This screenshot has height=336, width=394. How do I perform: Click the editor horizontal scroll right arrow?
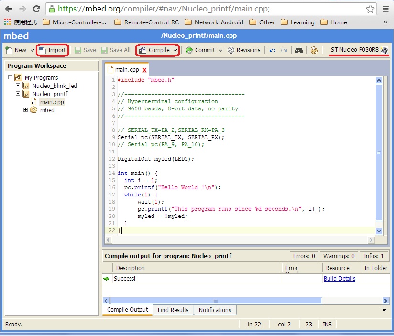371,240
